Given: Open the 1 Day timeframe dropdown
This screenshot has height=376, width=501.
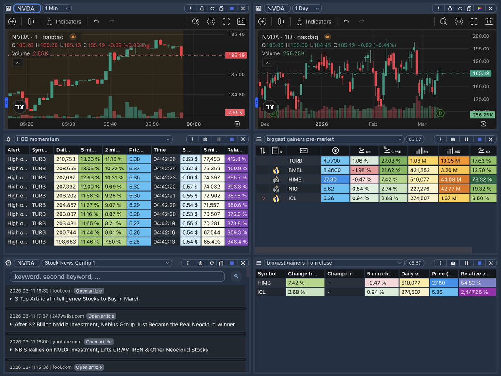Looking at the screenshot, I should [x=307, y=8].
